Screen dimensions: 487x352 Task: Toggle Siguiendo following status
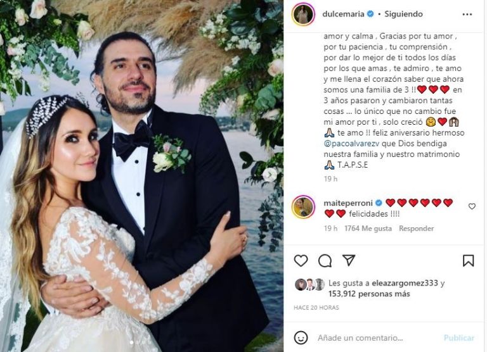403,14
